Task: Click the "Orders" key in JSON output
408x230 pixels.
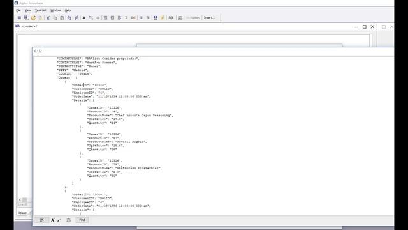Action: point(64,78)
